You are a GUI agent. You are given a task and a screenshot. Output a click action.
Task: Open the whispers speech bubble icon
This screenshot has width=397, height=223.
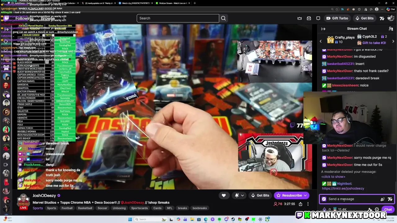pyautogui.click(x=318, y=18)
